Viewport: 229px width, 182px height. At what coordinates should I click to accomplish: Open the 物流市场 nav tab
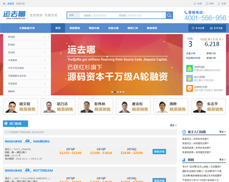pos(94,28)
